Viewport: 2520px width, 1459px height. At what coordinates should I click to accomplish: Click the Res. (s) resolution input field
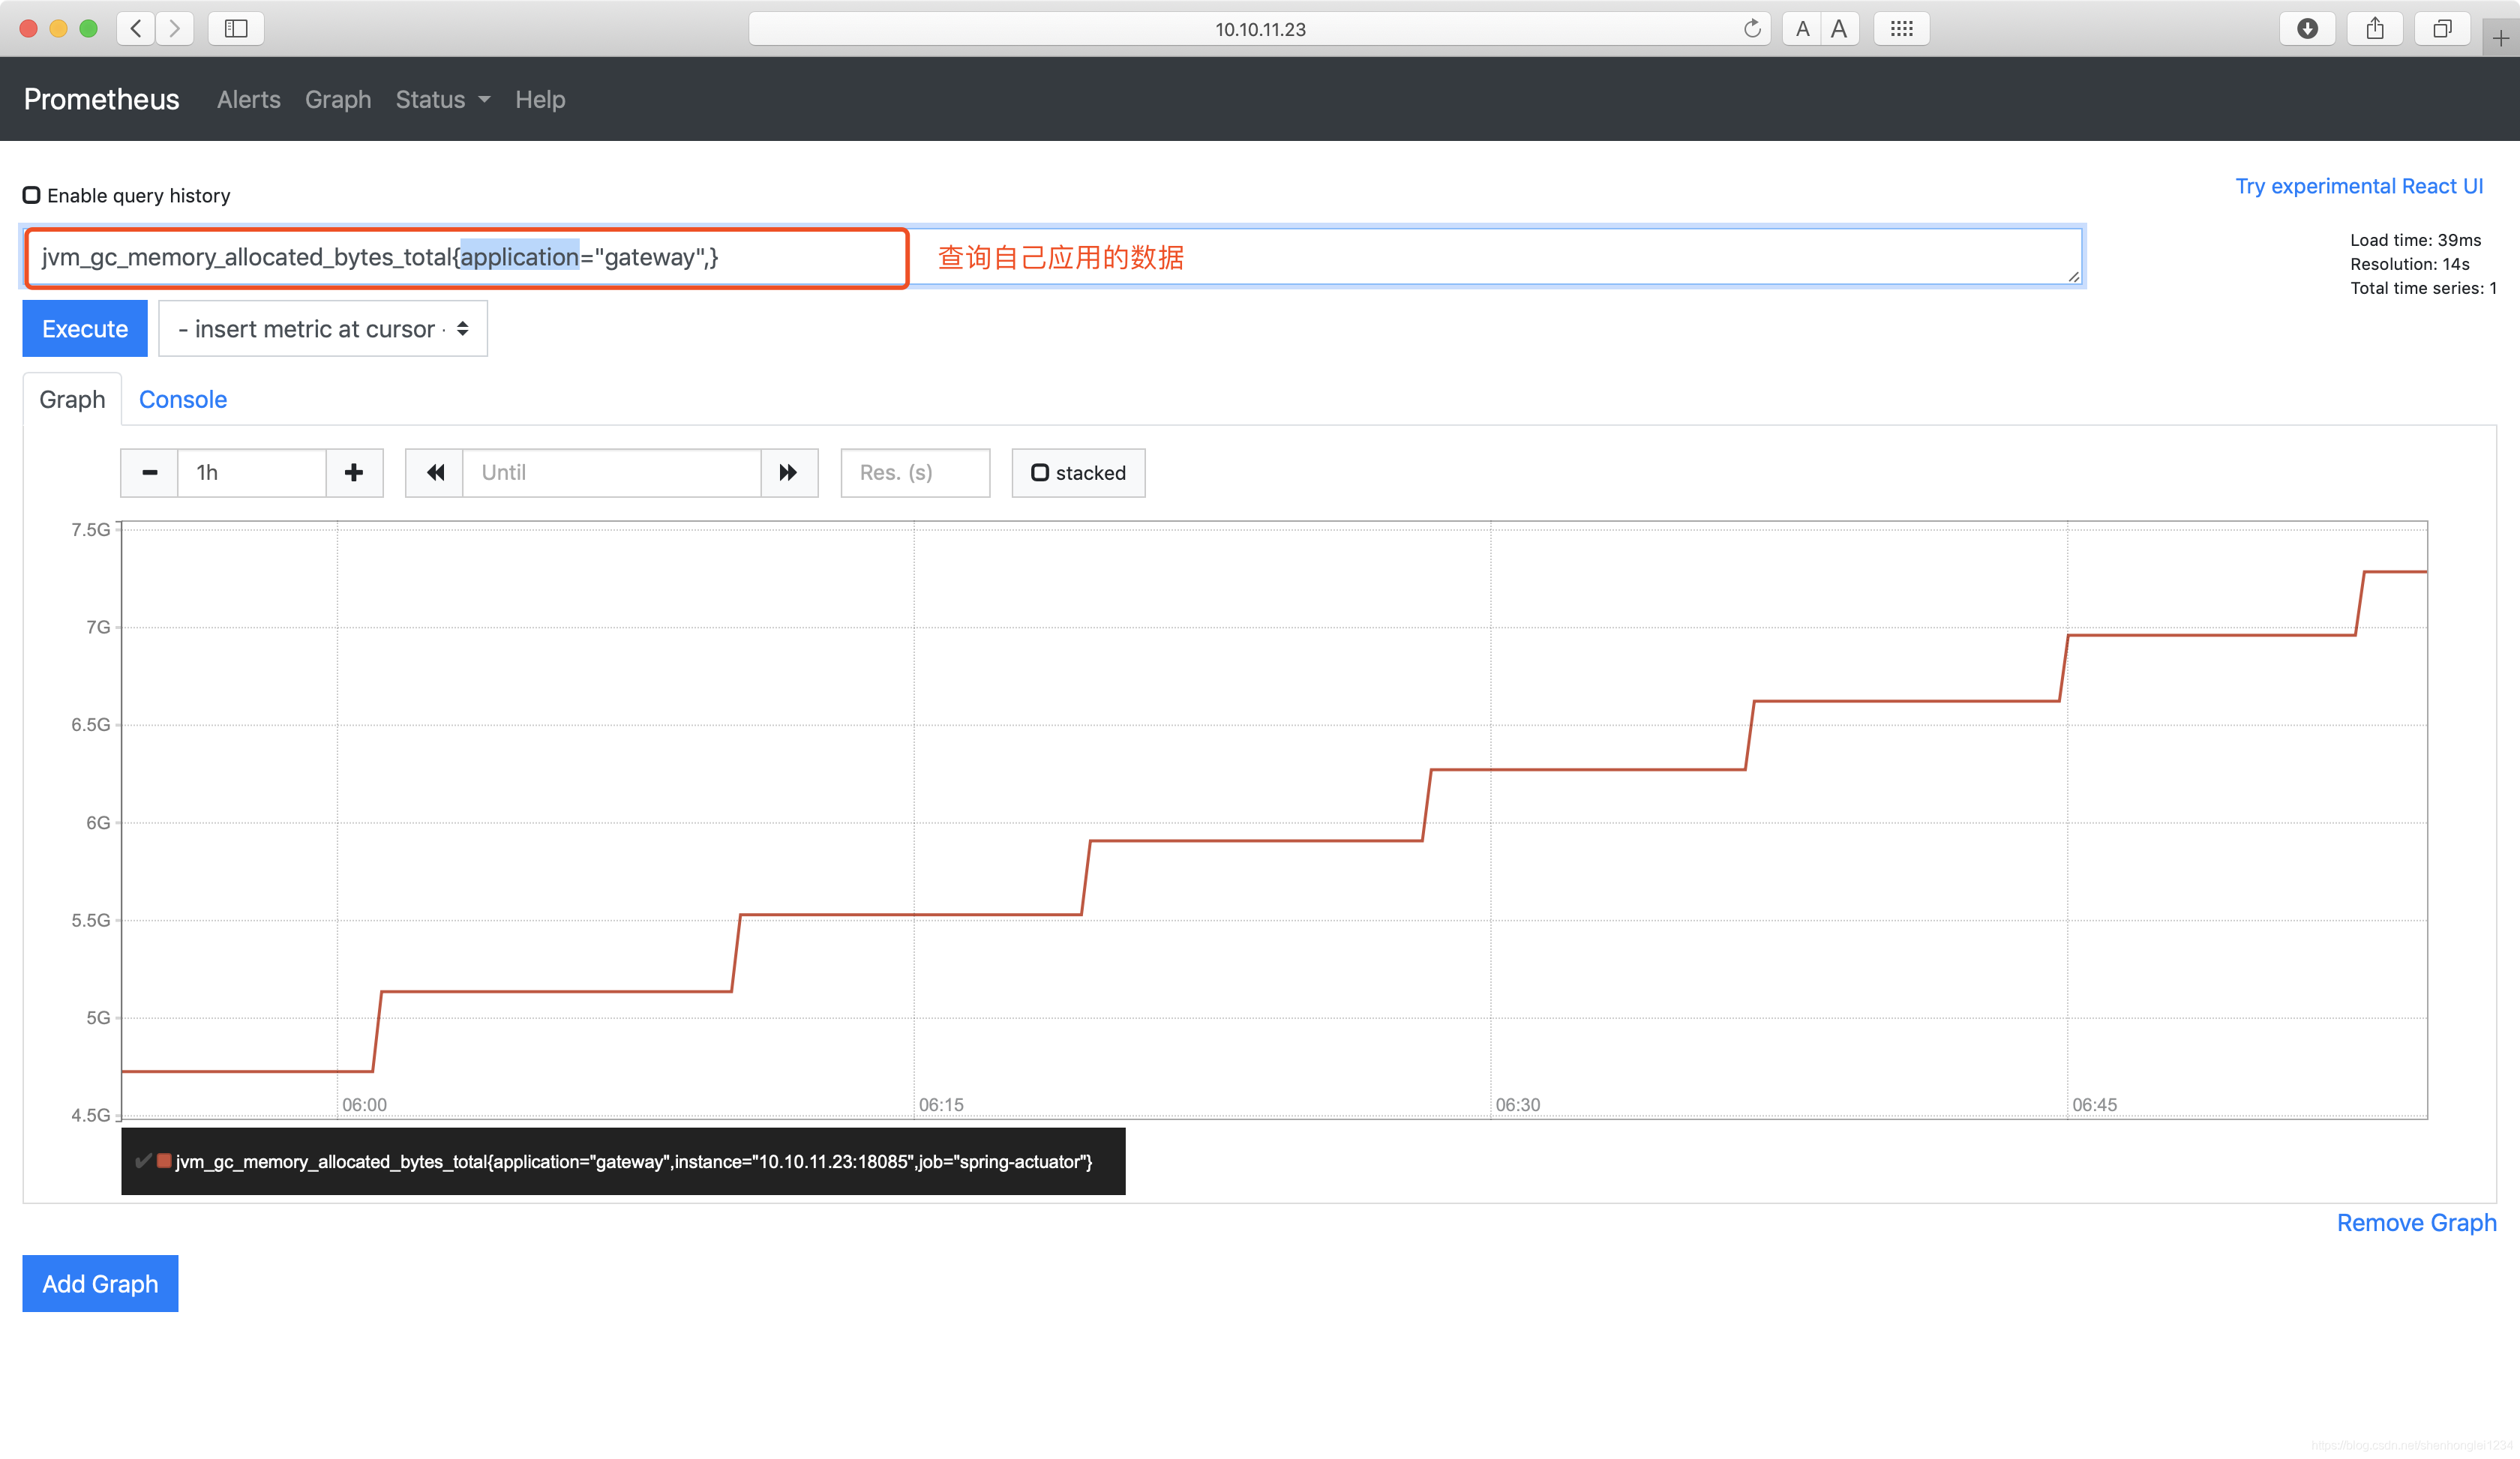[914, 472]
